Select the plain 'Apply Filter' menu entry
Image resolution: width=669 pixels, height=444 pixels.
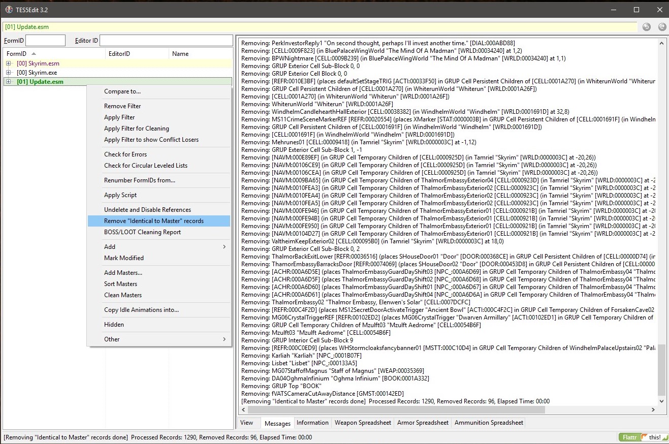pos(159,117)
